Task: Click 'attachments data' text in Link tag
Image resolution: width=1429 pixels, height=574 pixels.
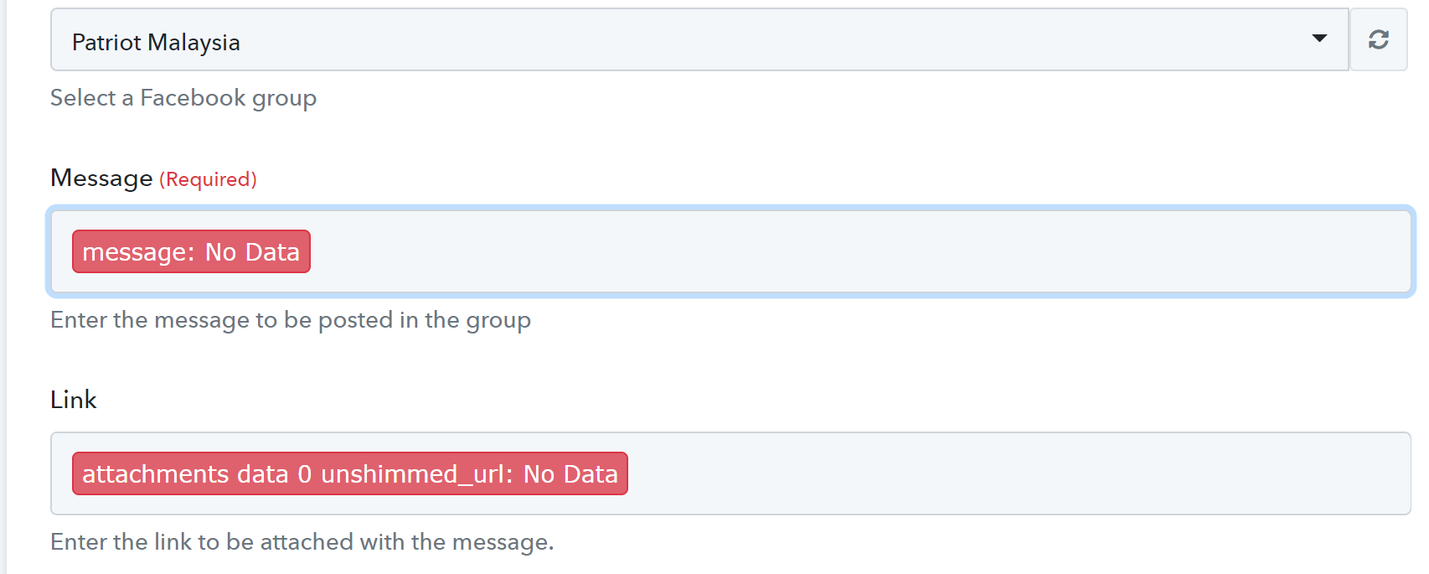Action: coord(185,474)
